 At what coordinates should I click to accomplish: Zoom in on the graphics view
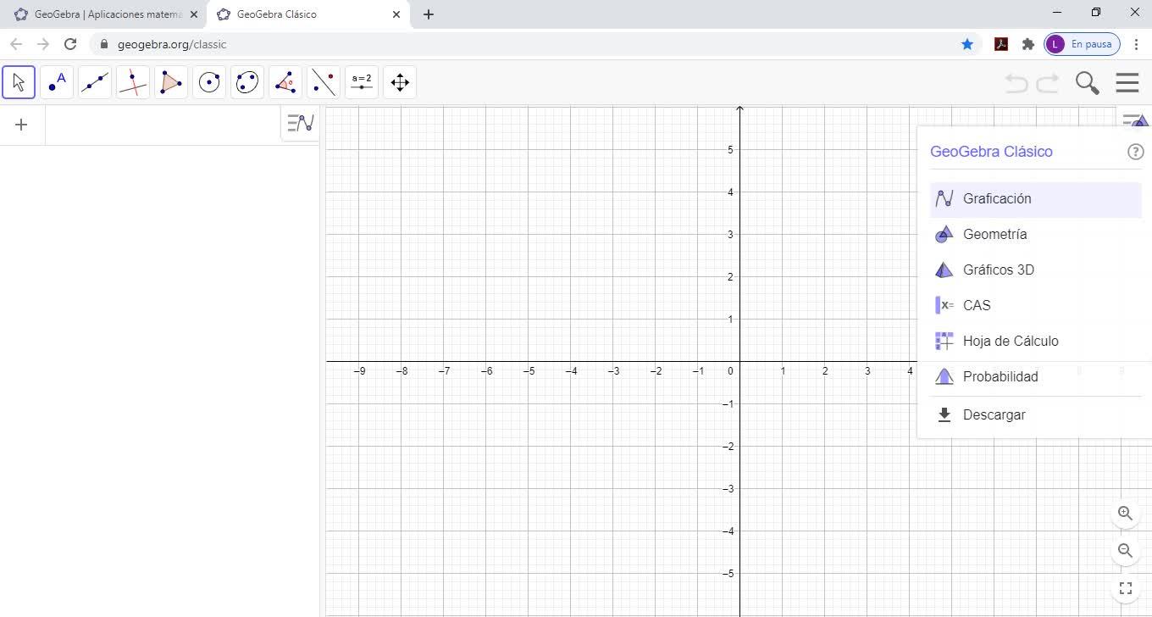click(1125, 514)
